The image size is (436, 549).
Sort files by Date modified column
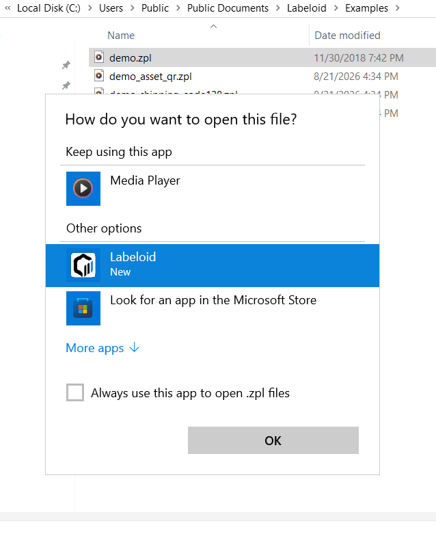click(347, 36)
